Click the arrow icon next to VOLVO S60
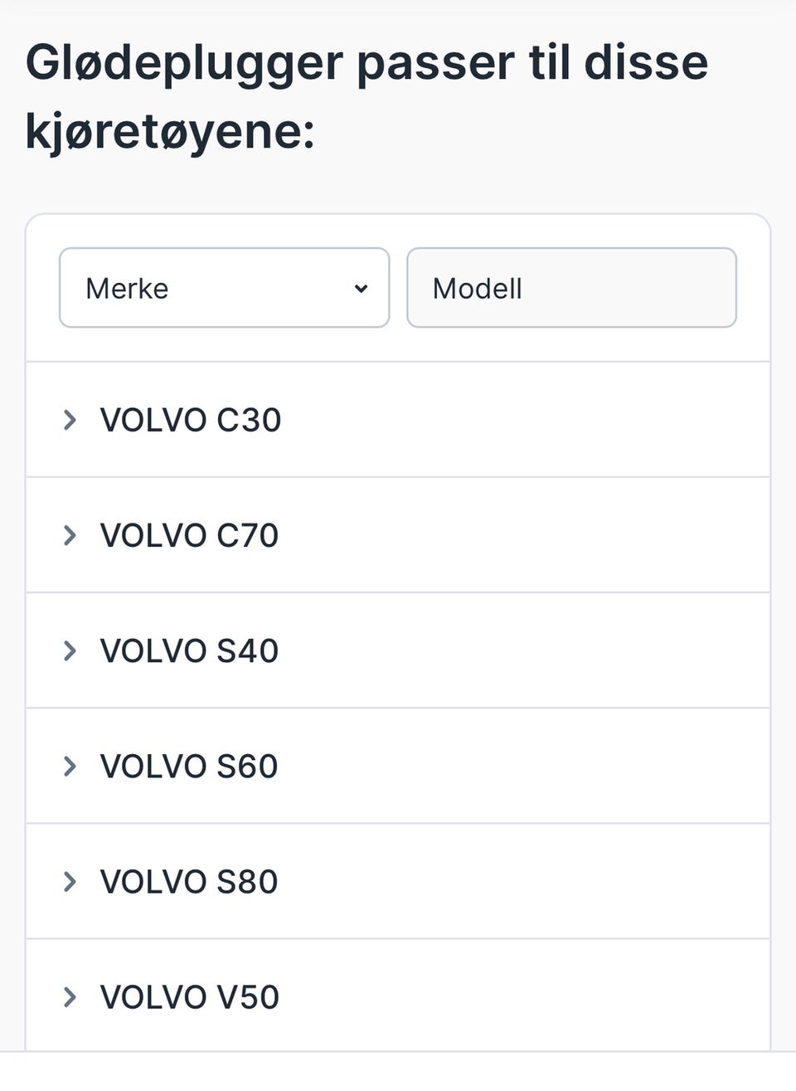 pyautogui.click(x=70, y=766)
